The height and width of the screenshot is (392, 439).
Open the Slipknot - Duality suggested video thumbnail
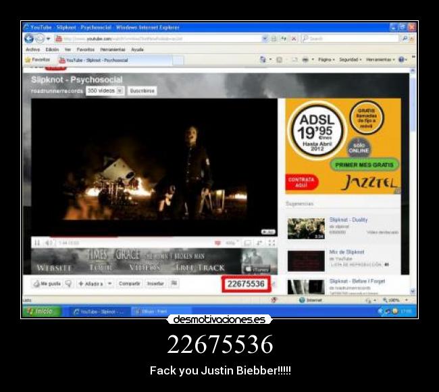306,228
